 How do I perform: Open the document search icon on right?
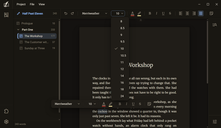click(x=215, y=25)
